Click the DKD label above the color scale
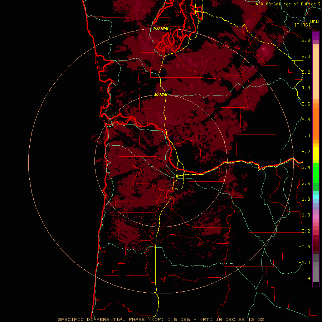This screenshot has width=322, height=322. pos(314,21)
